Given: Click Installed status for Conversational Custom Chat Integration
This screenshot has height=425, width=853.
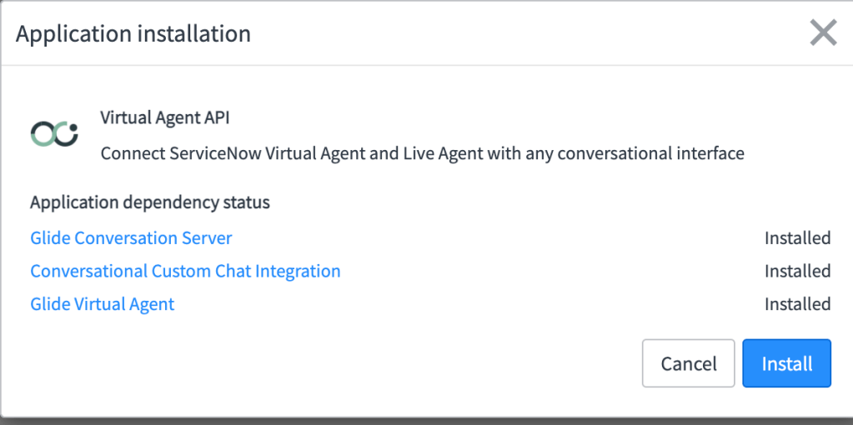Looking at the screenshot, I should tap(797, 272).
